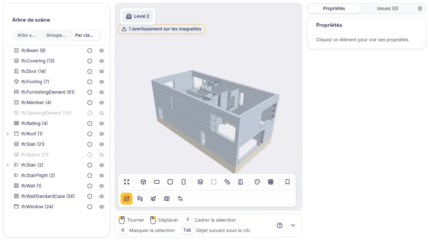Select the orbit navigation mode
The height and width of the screenshot is (241, 429).
pyautogui.click(x=127, y=199)
